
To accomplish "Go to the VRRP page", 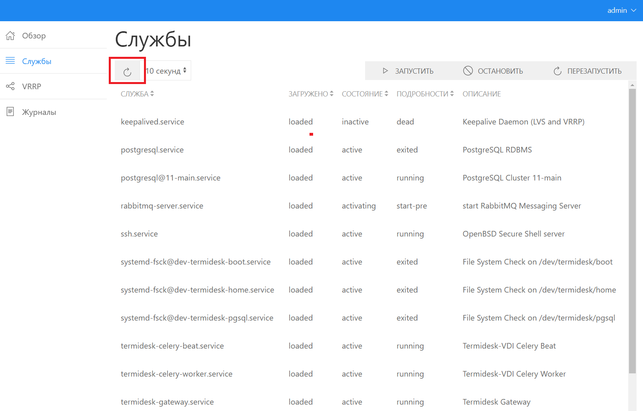I will click(x=32, y=86).
